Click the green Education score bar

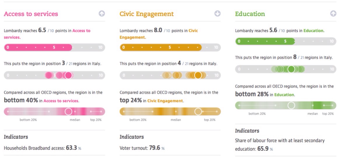coord(265,41)
